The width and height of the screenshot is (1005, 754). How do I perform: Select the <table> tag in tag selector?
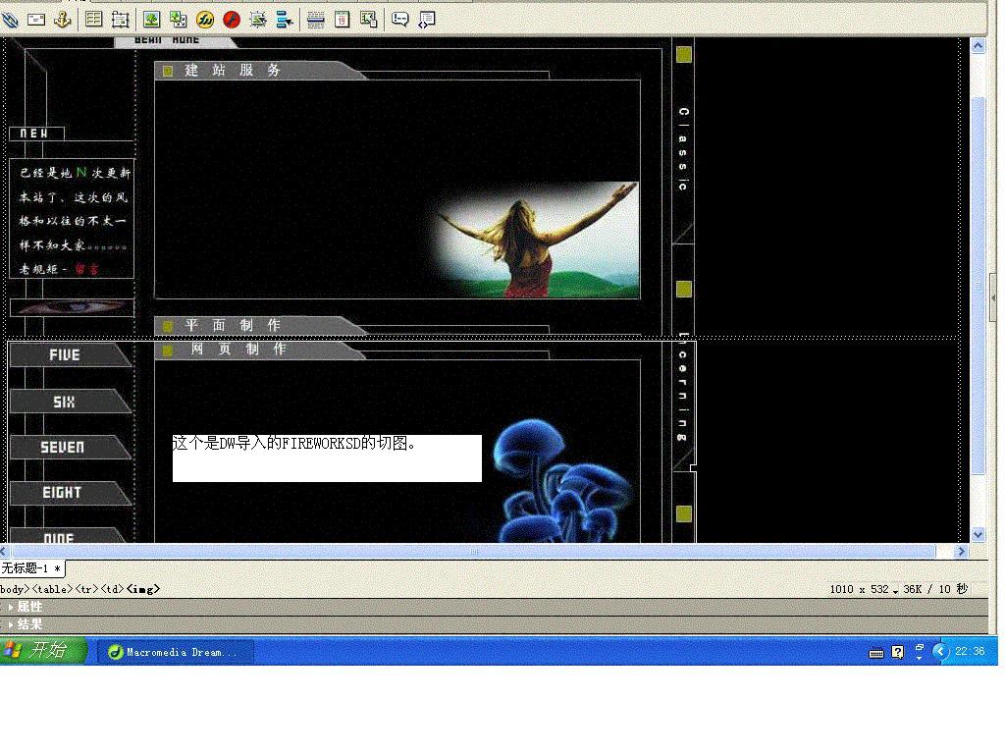pos(52,589)
